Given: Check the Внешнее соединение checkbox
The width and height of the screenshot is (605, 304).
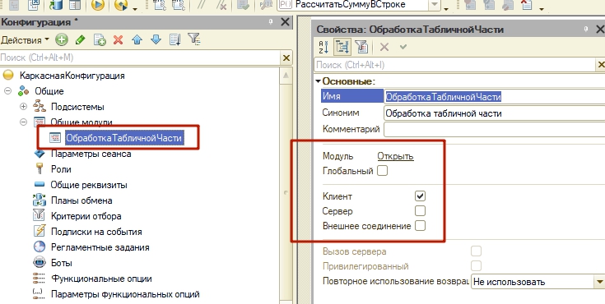Looking at the screenshot, I should [x=420, y=225].
